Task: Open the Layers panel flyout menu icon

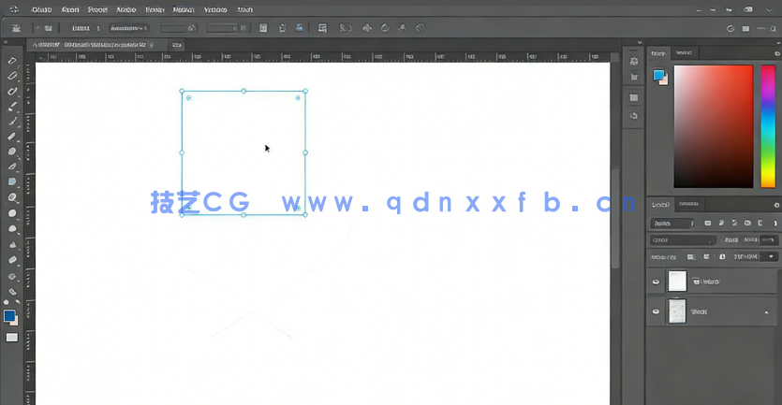Action: (x=776, y=205)
